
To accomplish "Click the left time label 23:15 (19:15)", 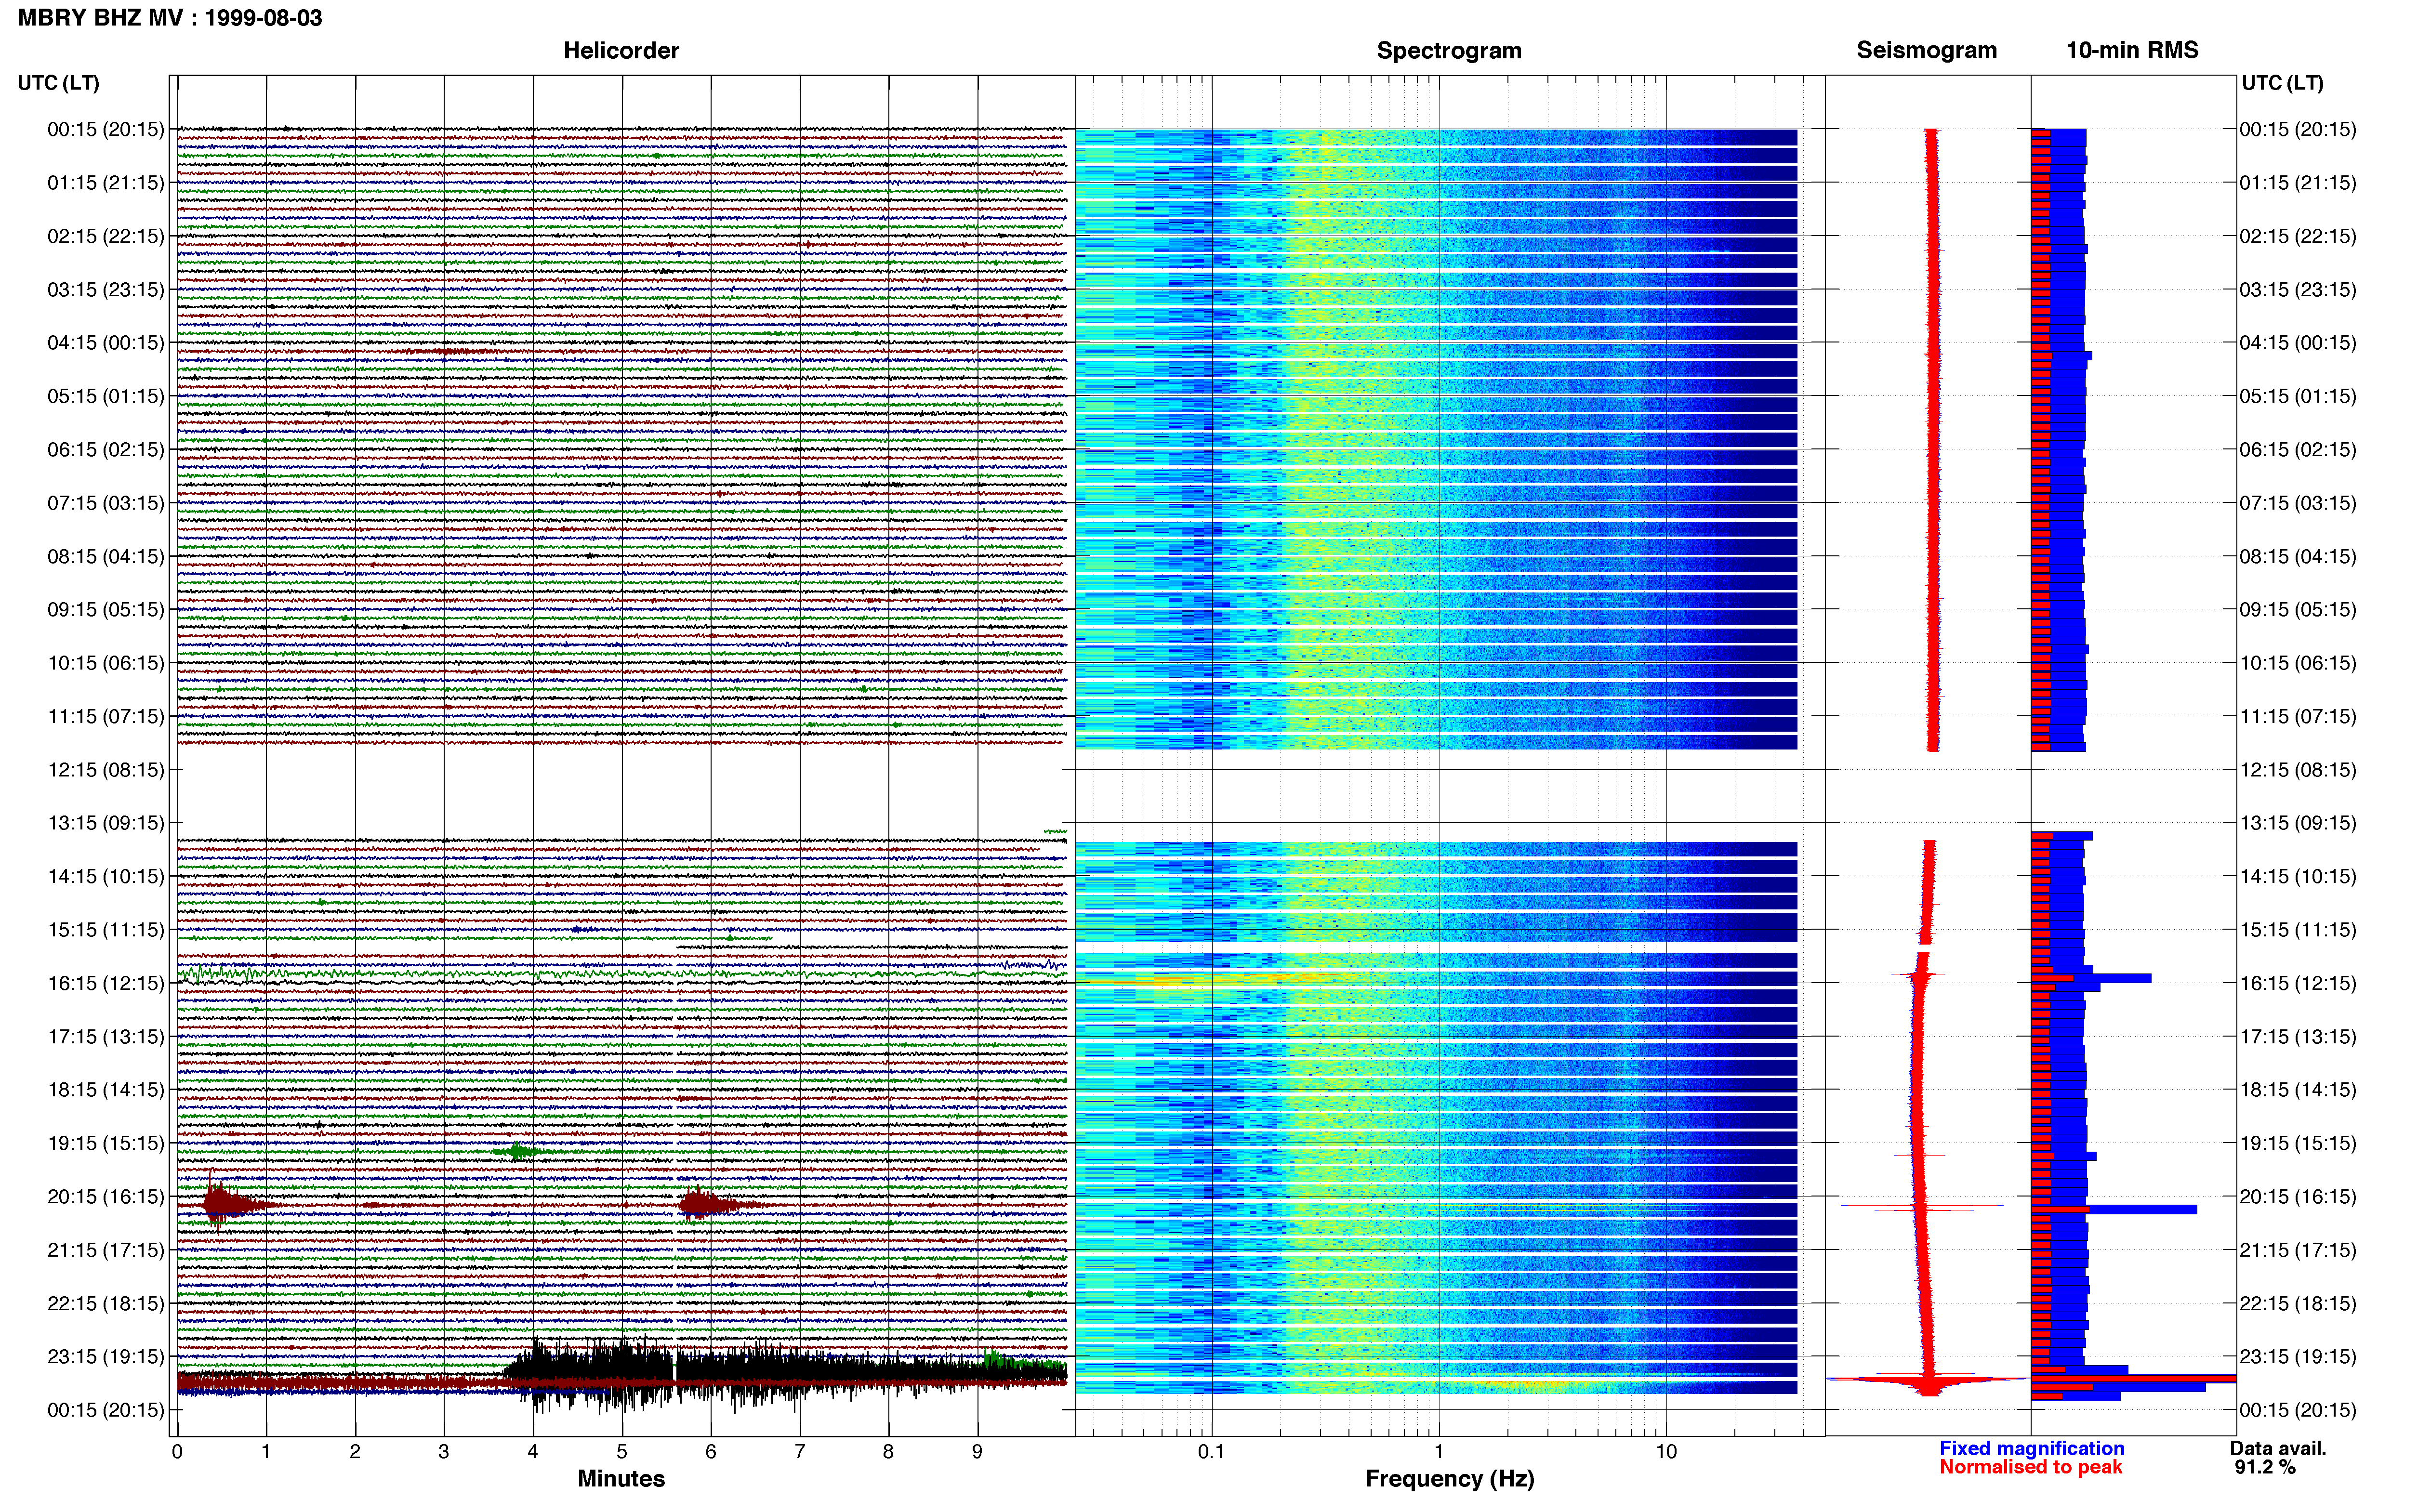I will (106, 1357).
